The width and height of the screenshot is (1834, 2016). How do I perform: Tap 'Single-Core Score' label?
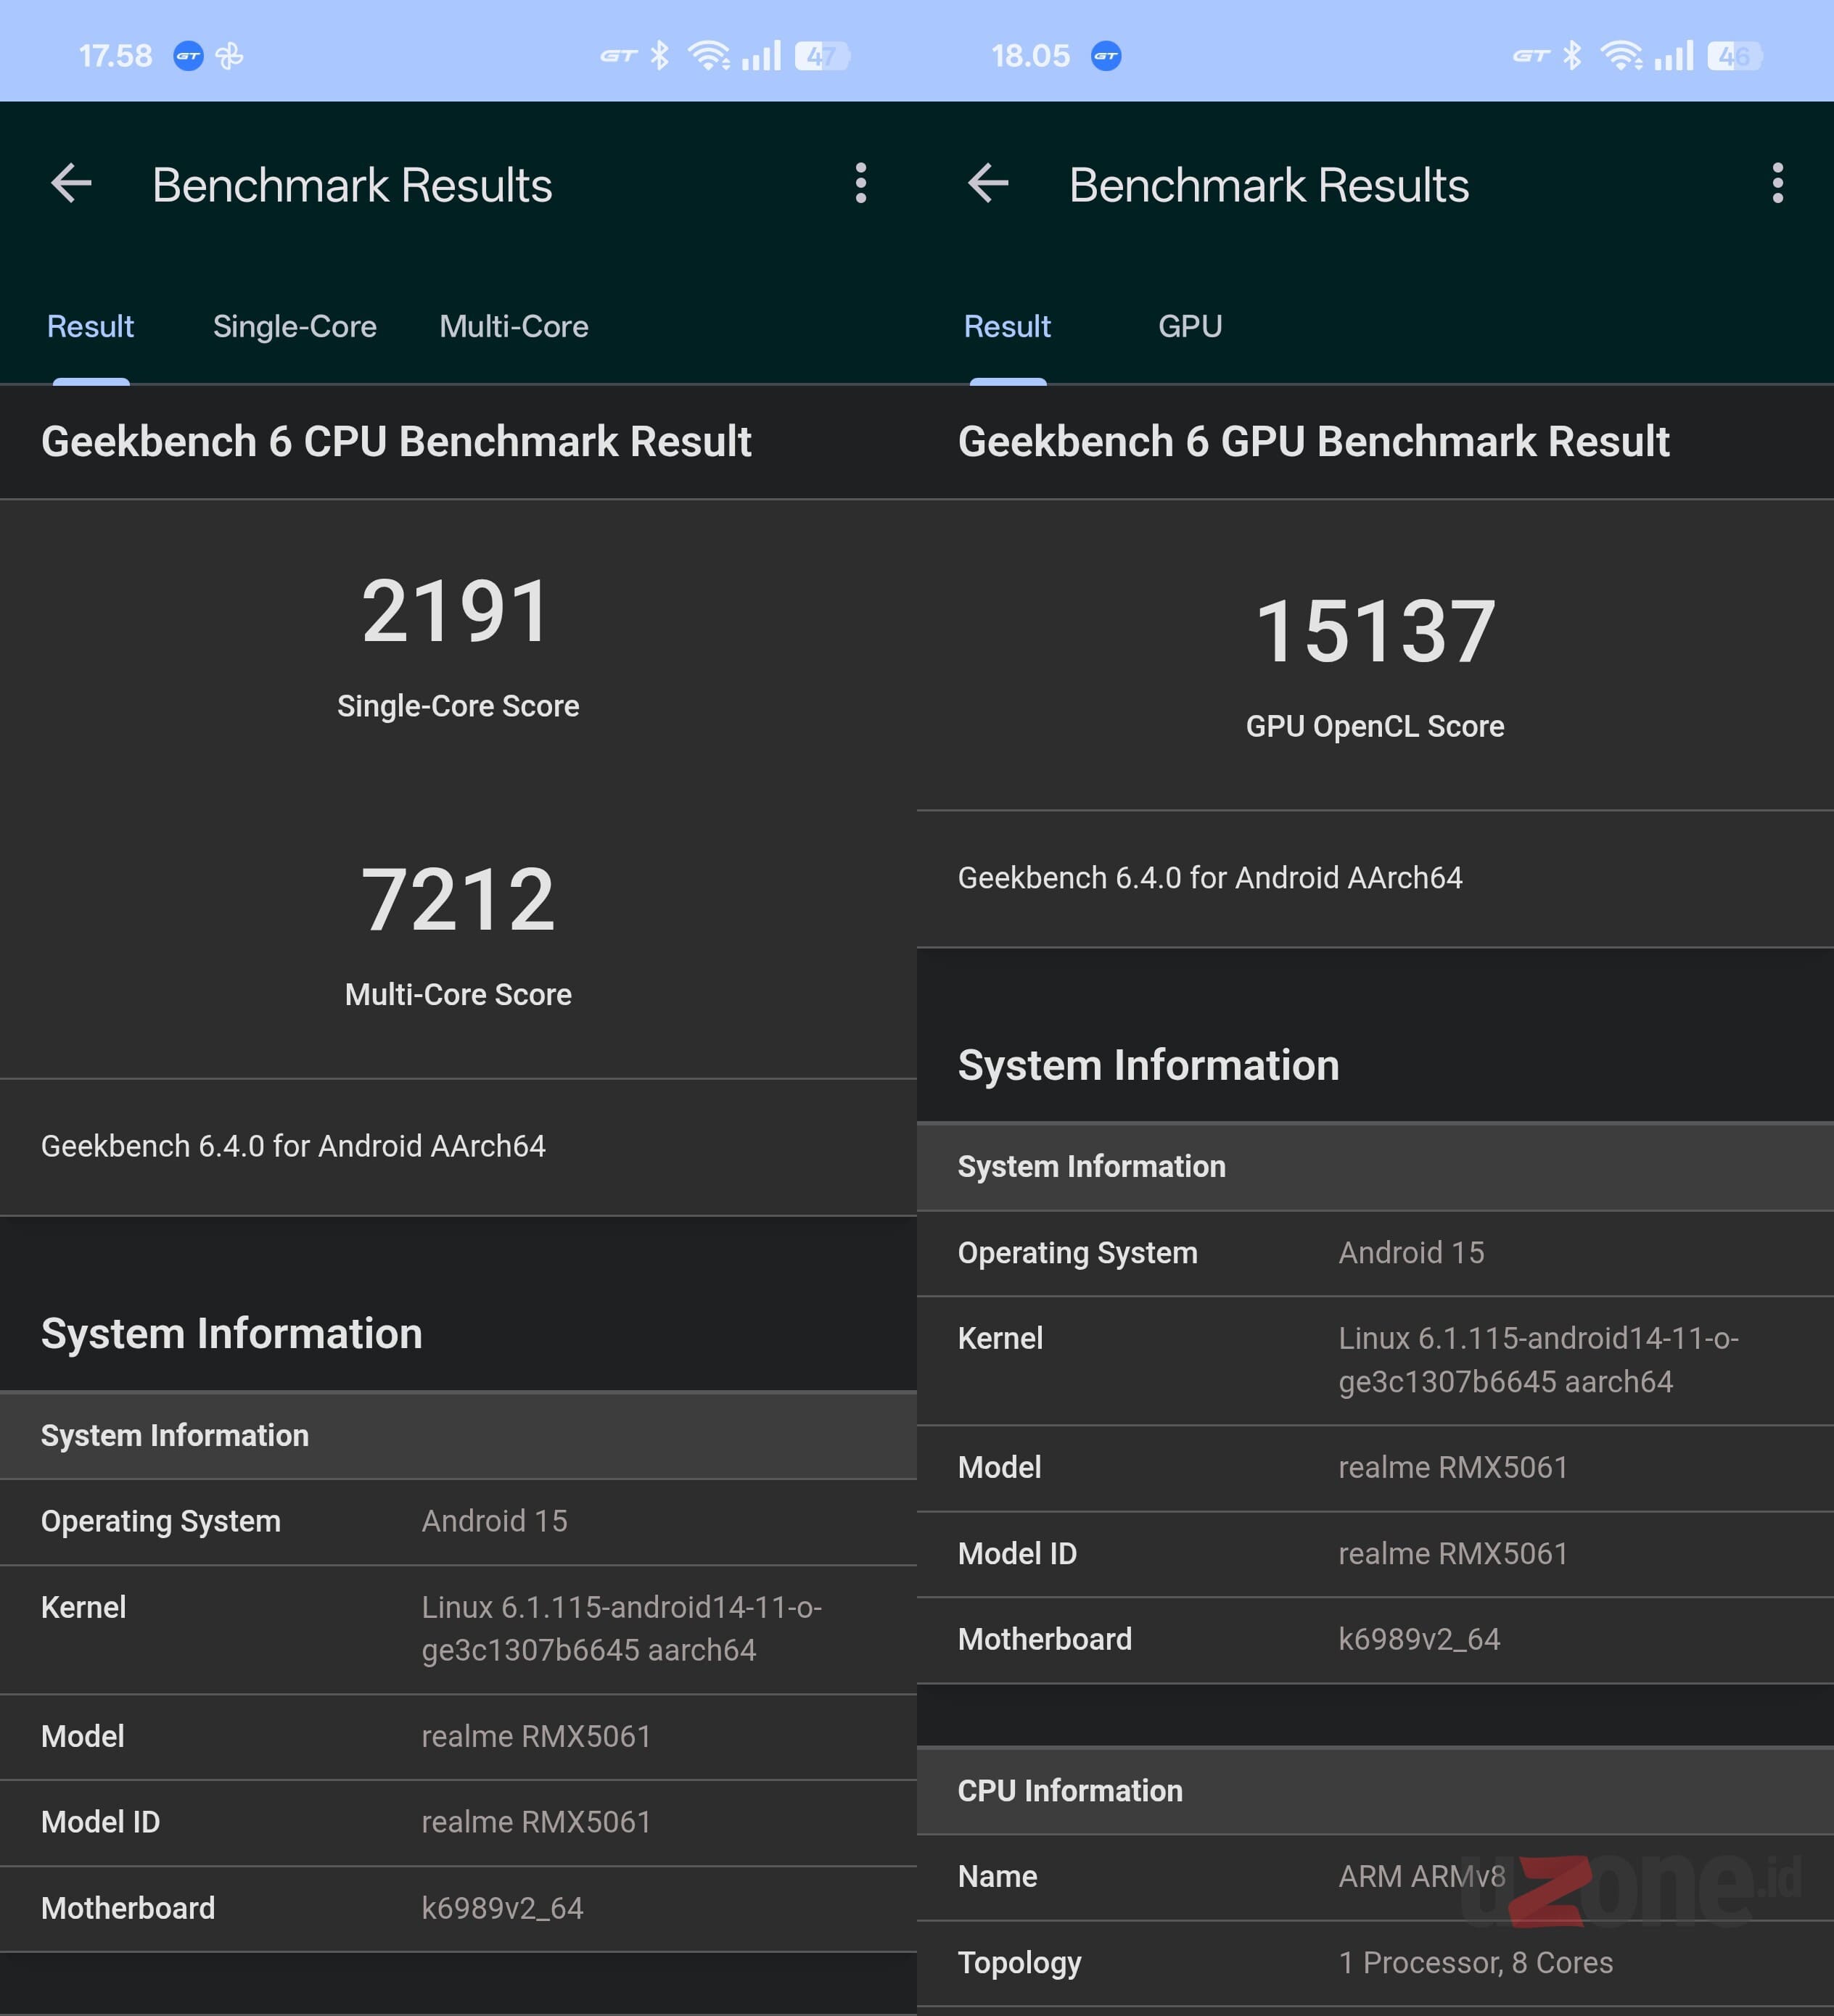point(458,706)
